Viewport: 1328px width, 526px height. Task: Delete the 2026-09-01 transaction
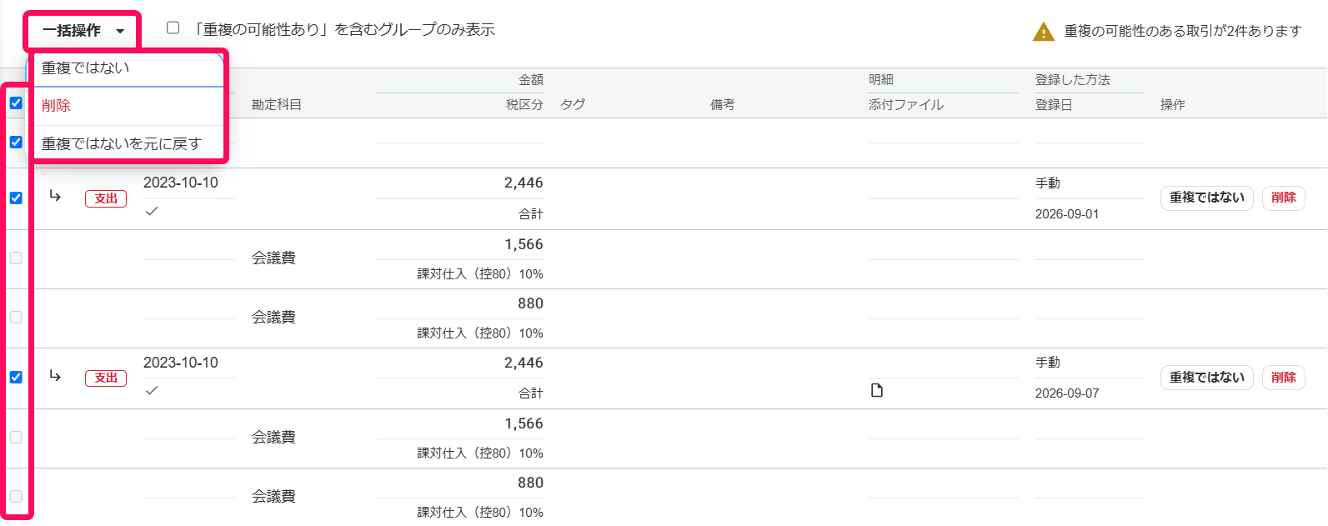point(1283,198)
